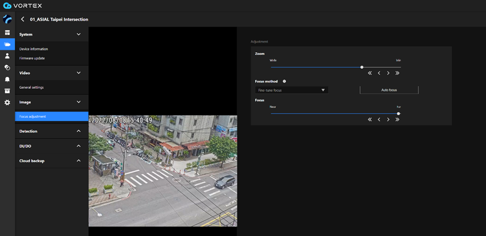Open the dashboard layout view icon
This screenshot has height=236, width=486.
pyautogui.click(x=7, y=33)
